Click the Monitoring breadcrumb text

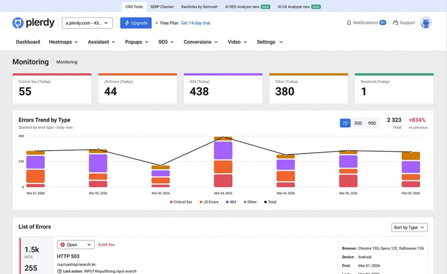click(67, 62)
